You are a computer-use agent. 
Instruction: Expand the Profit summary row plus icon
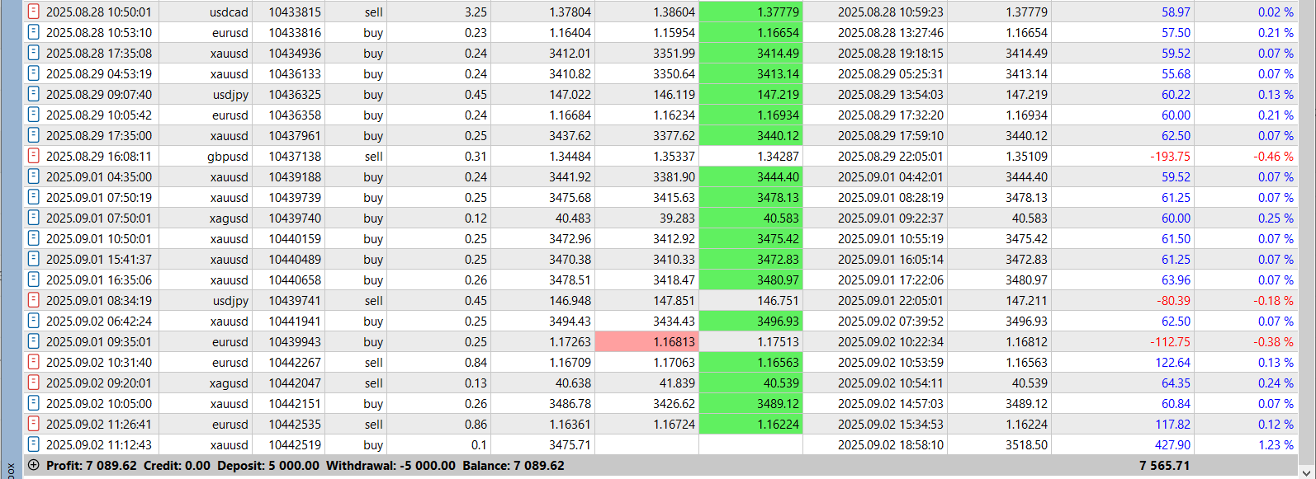[34, 465]
